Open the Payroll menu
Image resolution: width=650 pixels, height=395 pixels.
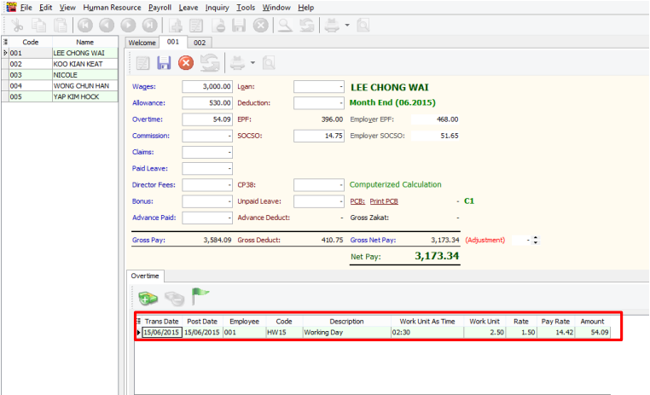coord(160,7)
